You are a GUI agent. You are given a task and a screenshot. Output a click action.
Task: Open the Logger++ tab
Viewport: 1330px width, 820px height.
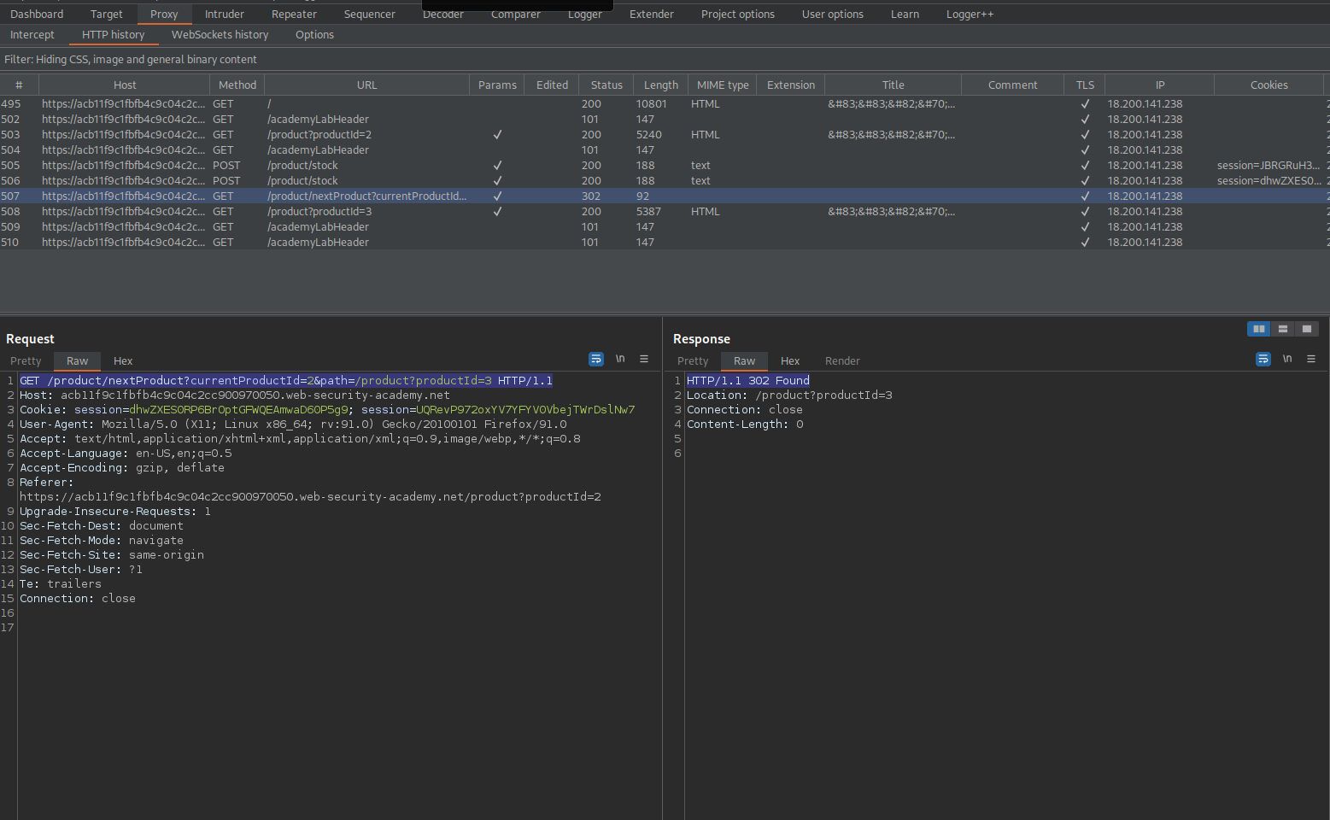(x=970, y=15)
